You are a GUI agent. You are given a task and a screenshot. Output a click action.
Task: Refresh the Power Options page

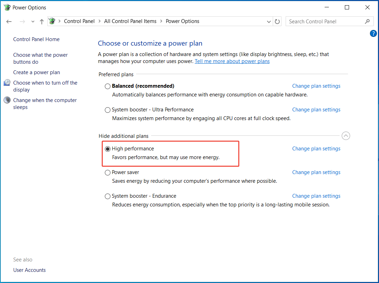pyautogui.click(x=277, y=22)
